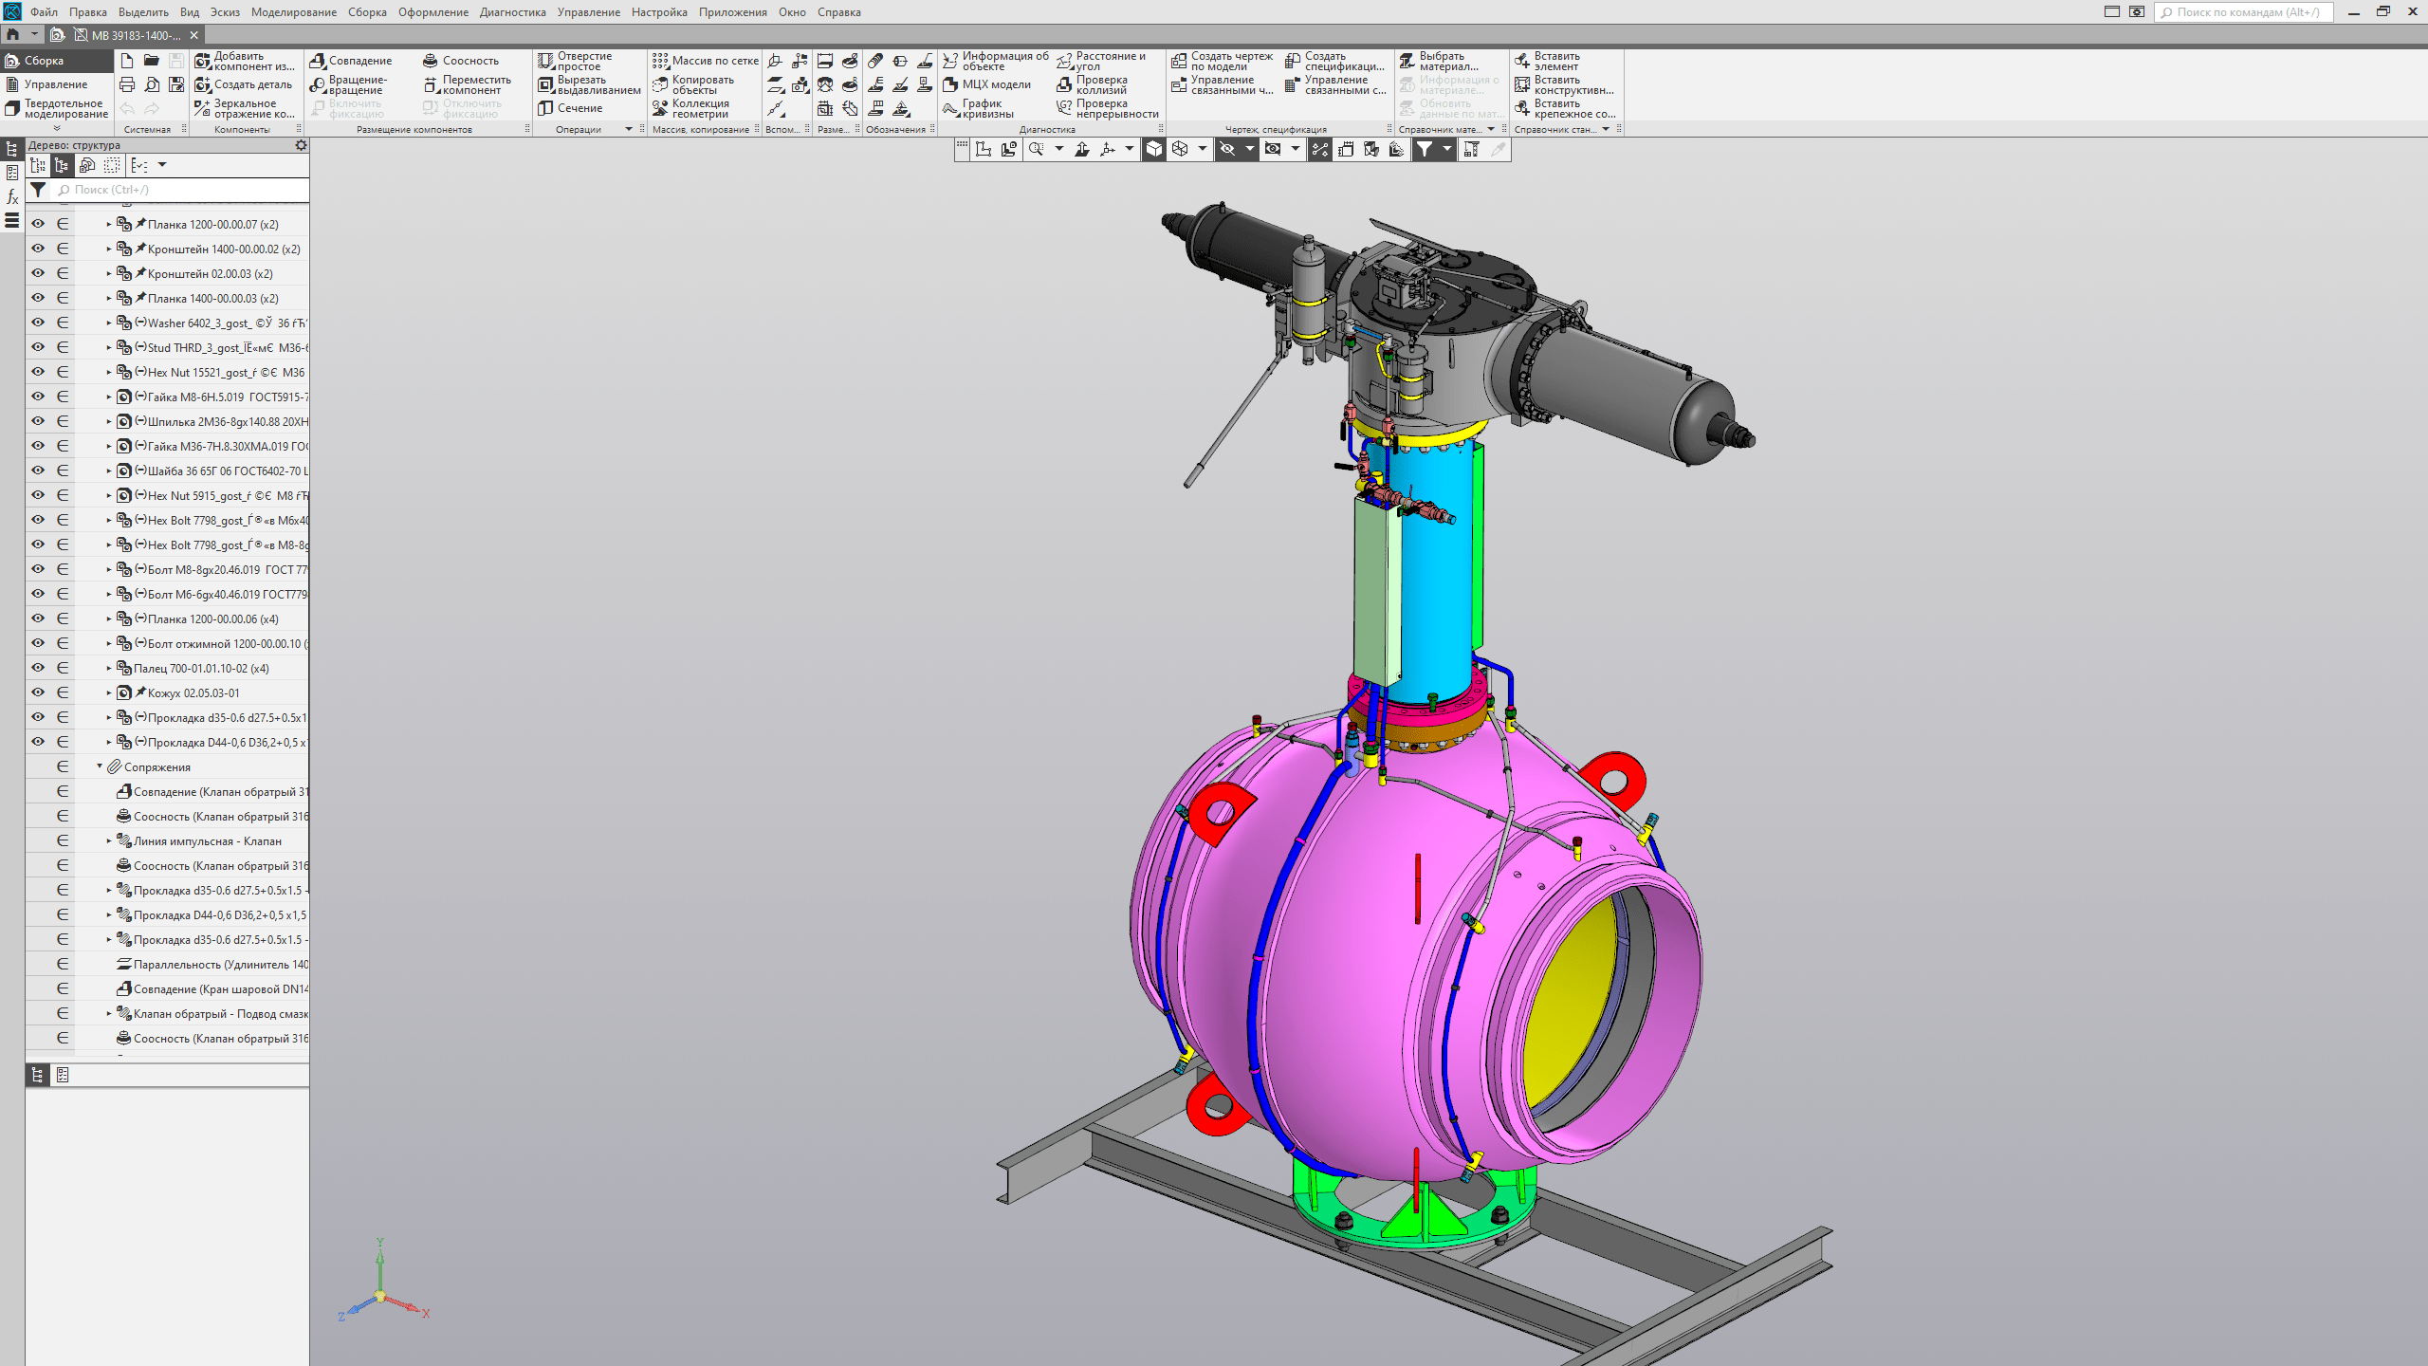Image resolution: width=2428 pixels, height=1366 pixels.
Task: Click the shaded display cube icon
Action: click(1153, 149)
